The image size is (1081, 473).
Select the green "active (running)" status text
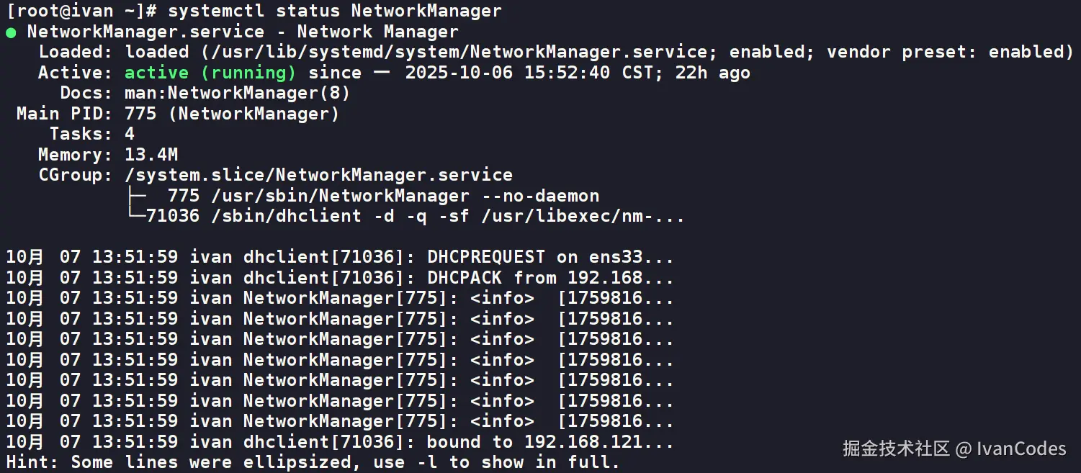(x=210, y=73)
